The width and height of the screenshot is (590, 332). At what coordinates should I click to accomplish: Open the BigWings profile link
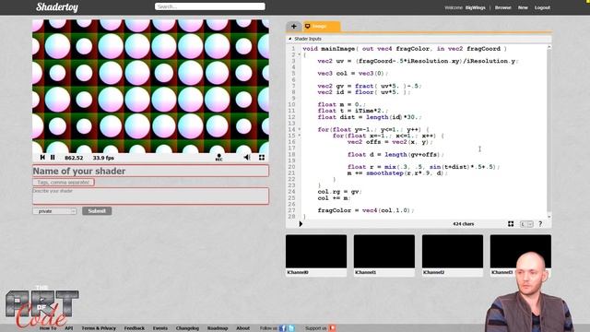pyautogui.click(x=476, y=7)
